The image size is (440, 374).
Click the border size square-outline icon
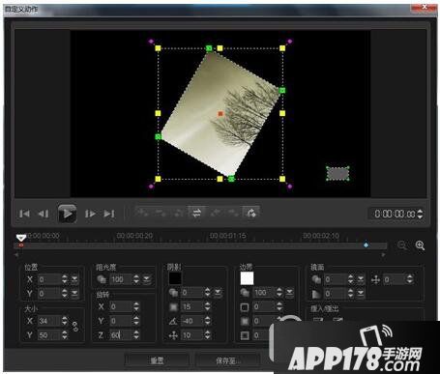pyautogui.click(x=245, y=307)
